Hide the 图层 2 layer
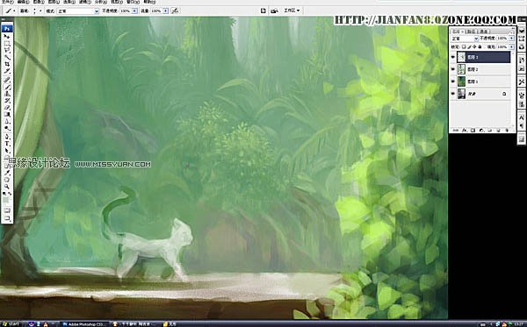Viewport: 527px width, 327px height. pos(452,69)
